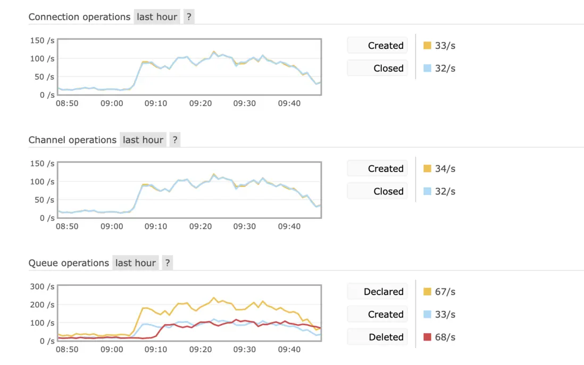
Task: Click the yellow swatch beside Channel Created 34/s
Action: (x=427, y=168)
